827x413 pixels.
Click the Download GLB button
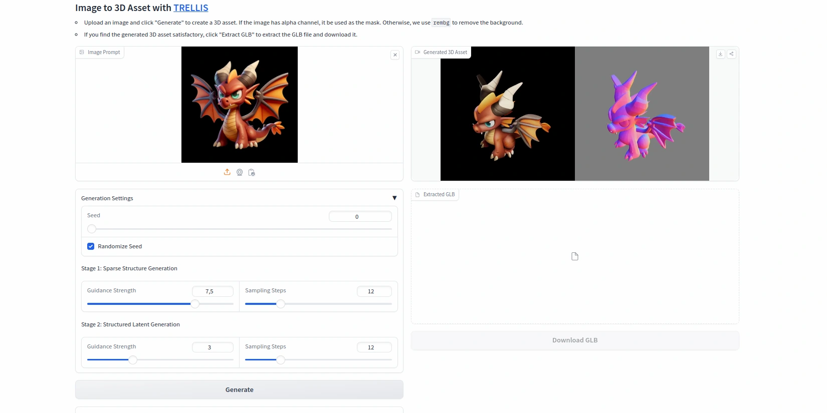(575, 340)
